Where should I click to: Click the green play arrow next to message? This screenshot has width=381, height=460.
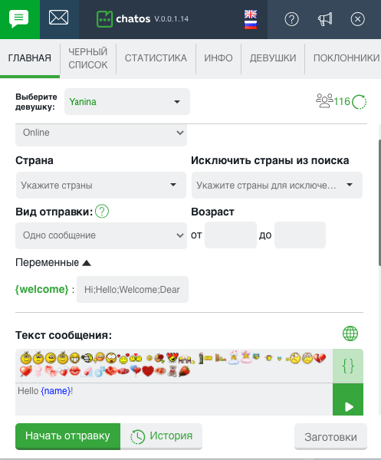(348, 399)
